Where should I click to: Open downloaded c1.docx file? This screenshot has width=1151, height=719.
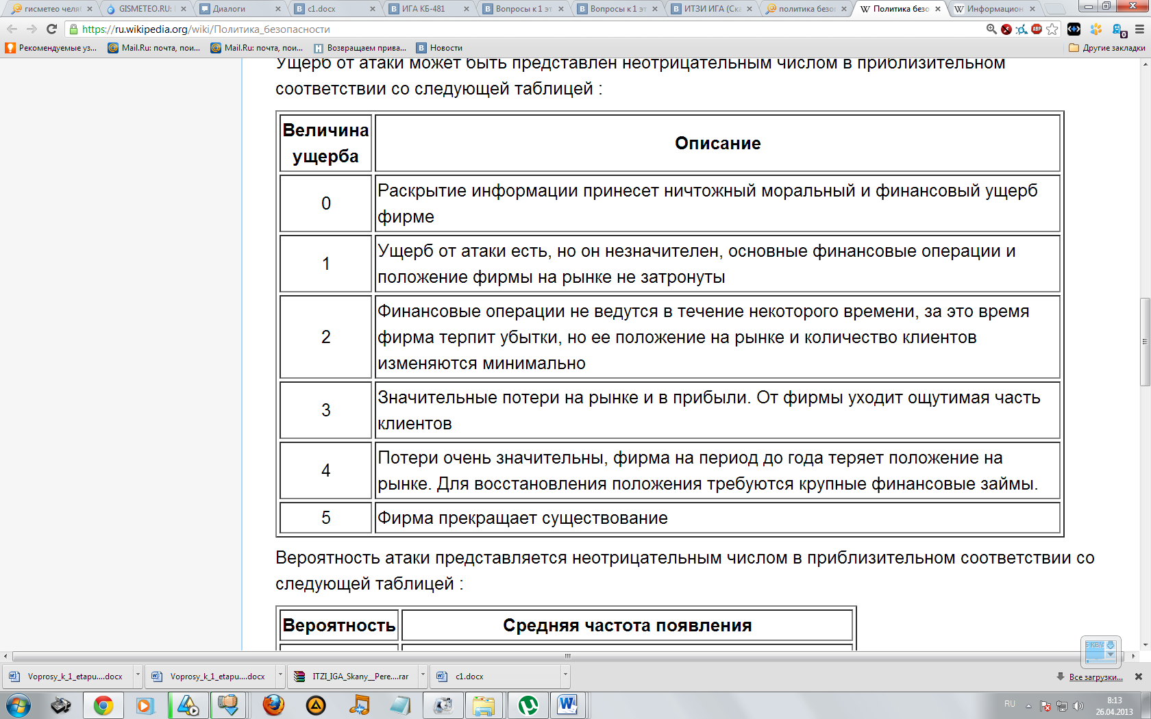click(x=497, y=676)
